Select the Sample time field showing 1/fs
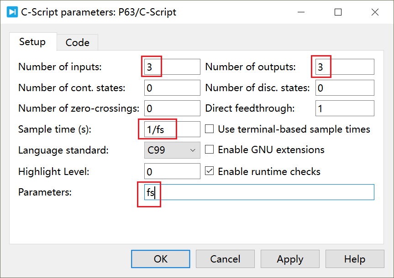The width and height of the screenshot is (394, 278). (x=172, y=129)
